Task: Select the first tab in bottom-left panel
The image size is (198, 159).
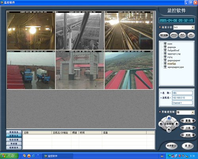Action: [x=14, y=132]
